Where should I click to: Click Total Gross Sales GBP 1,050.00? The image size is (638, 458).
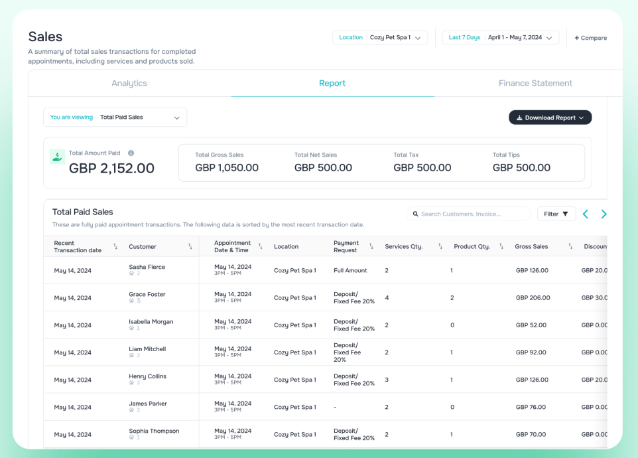click(227, 168)
